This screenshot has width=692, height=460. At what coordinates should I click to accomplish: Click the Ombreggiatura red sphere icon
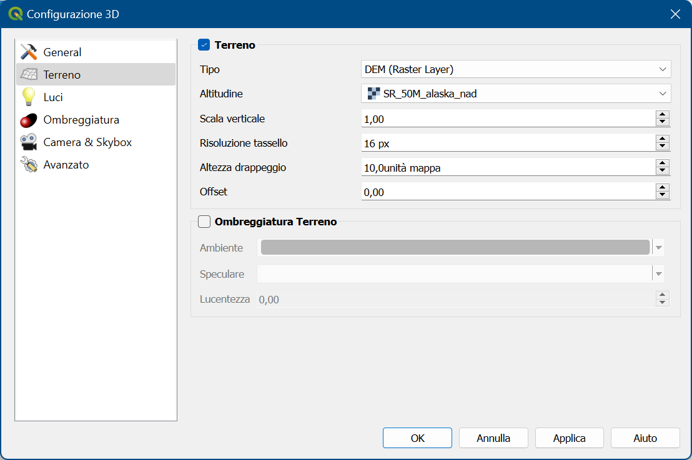pos(29,120)
